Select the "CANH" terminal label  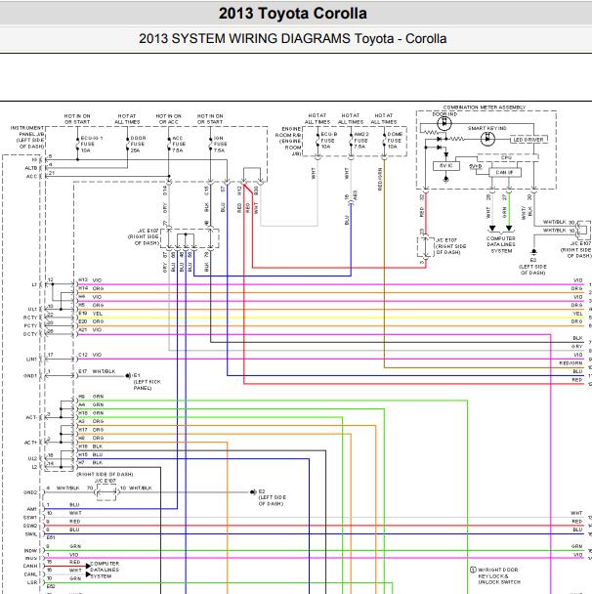(x=30, y=566)
